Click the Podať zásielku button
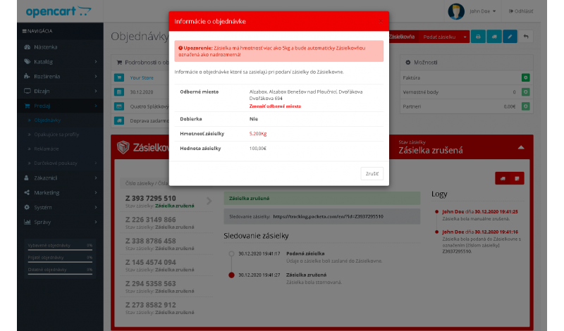564x331 pixels. point(439,37)
